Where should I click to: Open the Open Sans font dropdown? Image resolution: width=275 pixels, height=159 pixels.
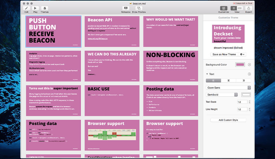[228, 88]
